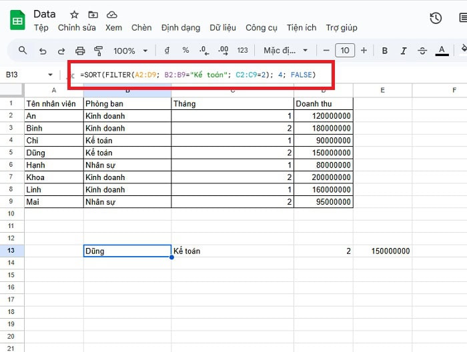Open version history clock icon

(436, 18)
